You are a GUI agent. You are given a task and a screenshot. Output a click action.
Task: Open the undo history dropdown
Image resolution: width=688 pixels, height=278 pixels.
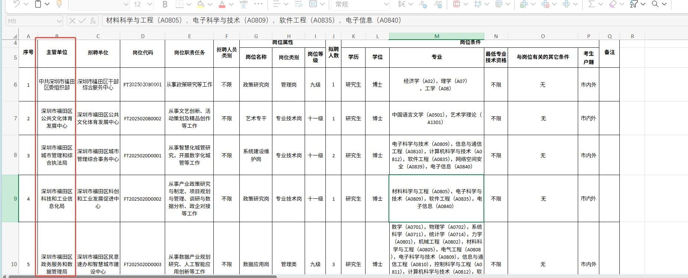point(26,4)
